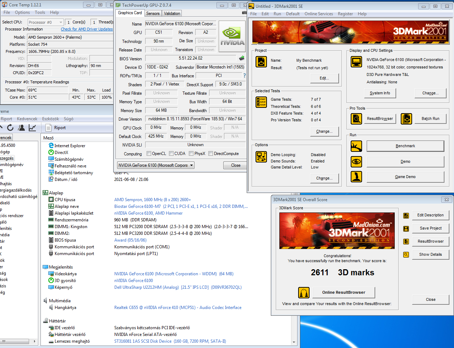Click the Bus Interface question mark
The width and height of the screenshot is (454, 348).
coord(244,76)
